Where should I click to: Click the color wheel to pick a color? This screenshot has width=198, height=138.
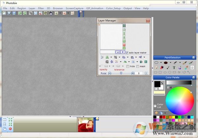180,101
